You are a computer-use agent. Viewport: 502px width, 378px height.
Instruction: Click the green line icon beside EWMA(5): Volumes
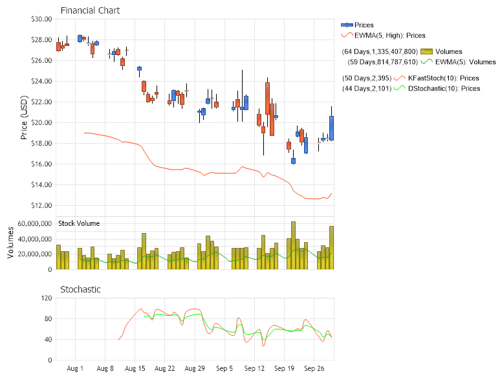tap(426, 62)
